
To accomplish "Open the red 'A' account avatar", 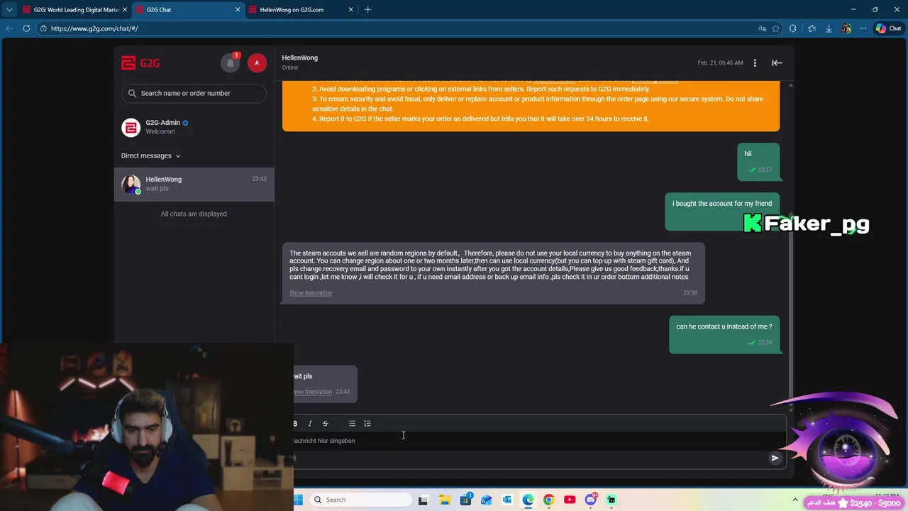I will pyautogui.click(x=257, y=63).
